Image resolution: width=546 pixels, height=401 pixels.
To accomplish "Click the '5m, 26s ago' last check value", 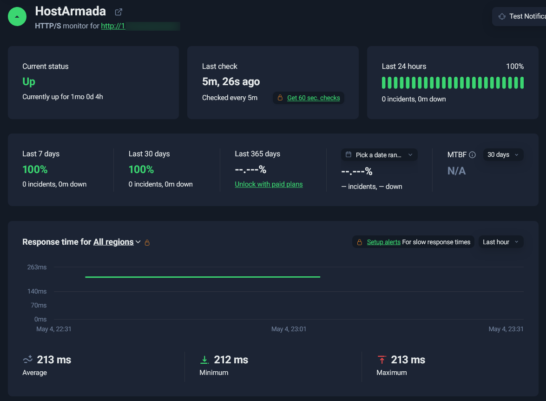I will coord(231,81).
